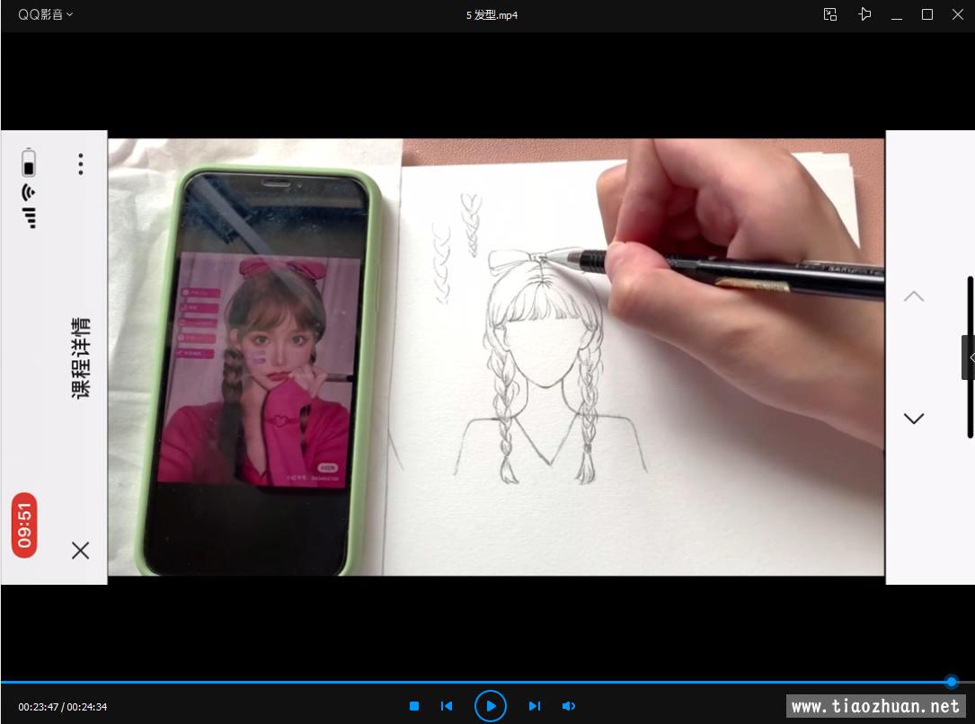This screenshot has width=975, height=724.
Task: Click the file title 5 发型.mp4
Action: (x=492, y=14)
